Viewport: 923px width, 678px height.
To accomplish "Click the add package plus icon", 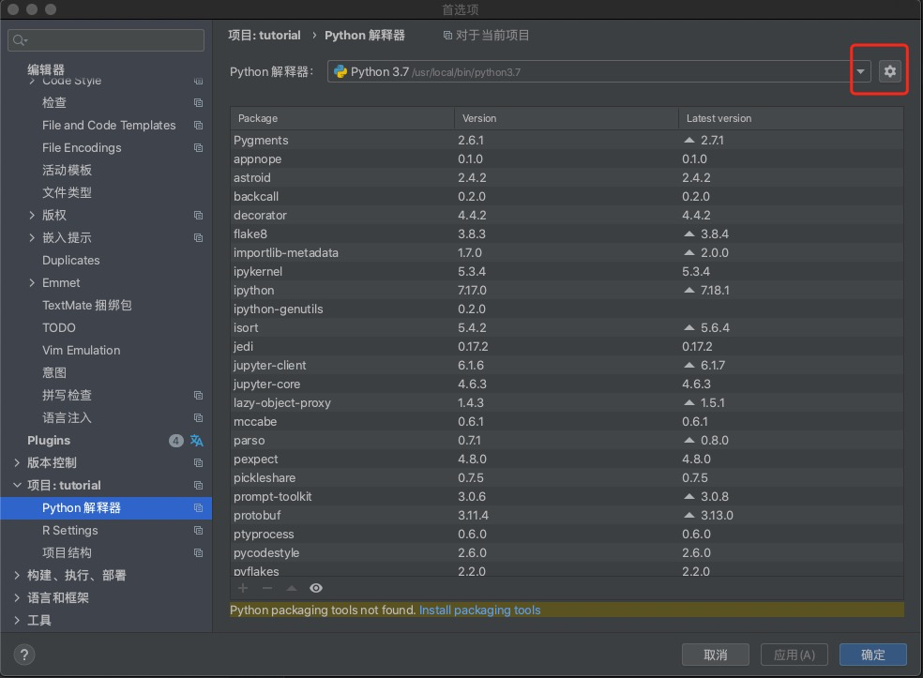I will [243, 588].
